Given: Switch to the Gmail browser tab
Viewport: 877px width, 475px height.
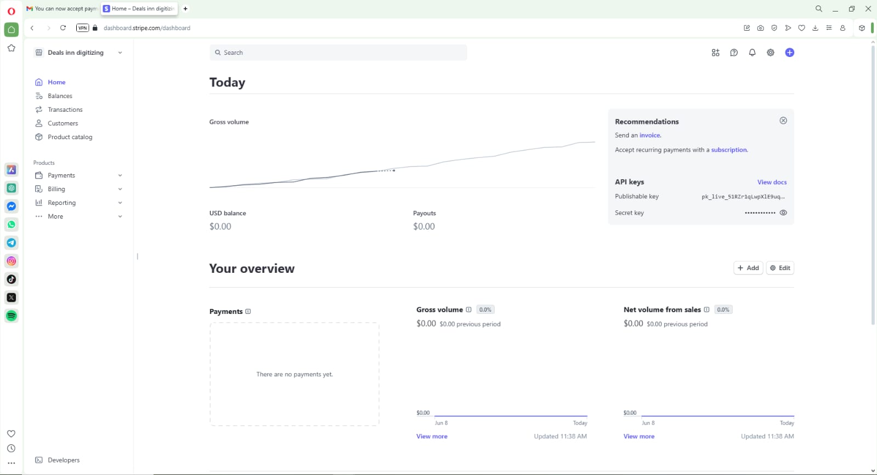Looking at the screenshot, I should [62, 9].
